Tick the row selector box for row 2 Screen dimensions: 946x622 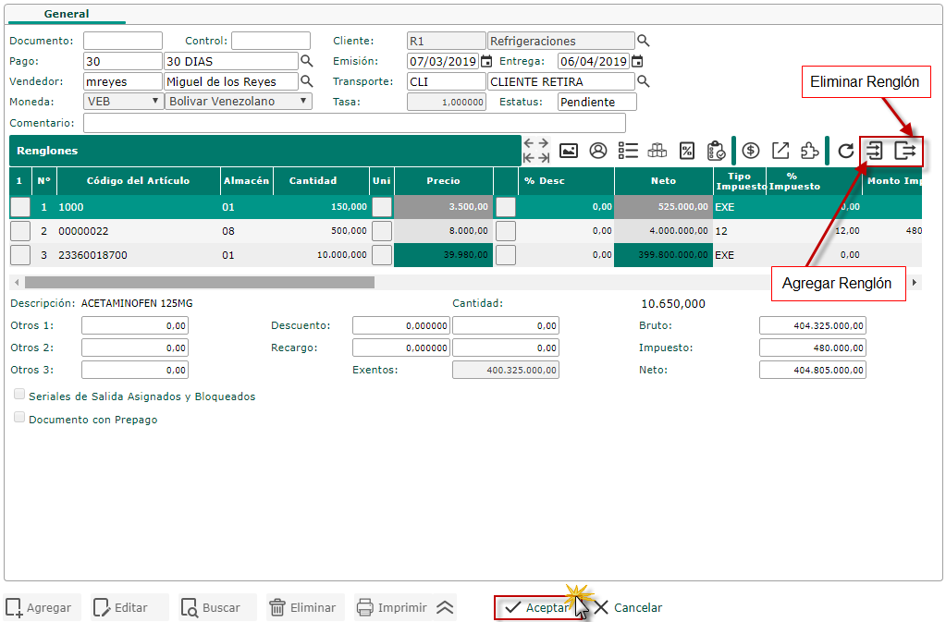coord(20,231)
